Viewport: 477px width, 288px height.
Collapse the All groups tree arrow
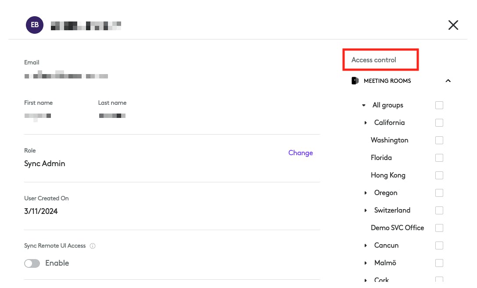(364, 105)
